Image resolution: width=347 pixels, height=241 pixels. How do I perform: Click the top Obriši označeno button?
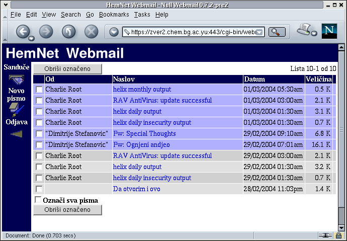(x=67, y=68)
